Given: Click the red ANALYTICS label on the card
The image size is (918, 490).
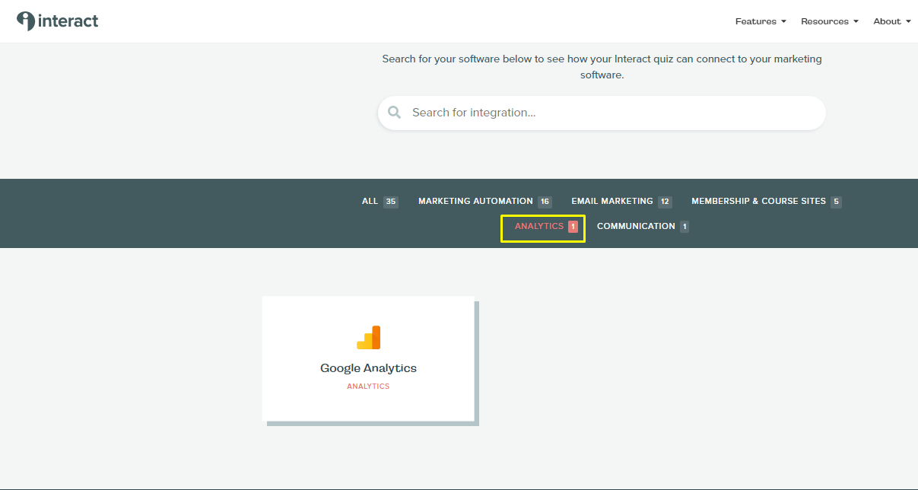Looking at the screenshot, I should (x=368, y=387).
